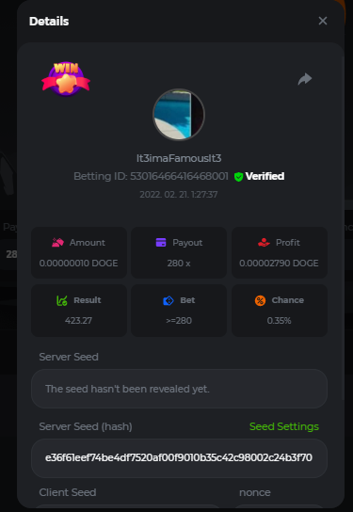
Task: Open Seed Settings link
Action: (284, 426)
